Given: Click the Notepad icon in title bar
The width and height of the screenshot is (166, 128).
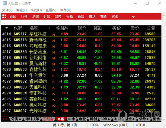Looking at the screenshot, I should (5, 3).
